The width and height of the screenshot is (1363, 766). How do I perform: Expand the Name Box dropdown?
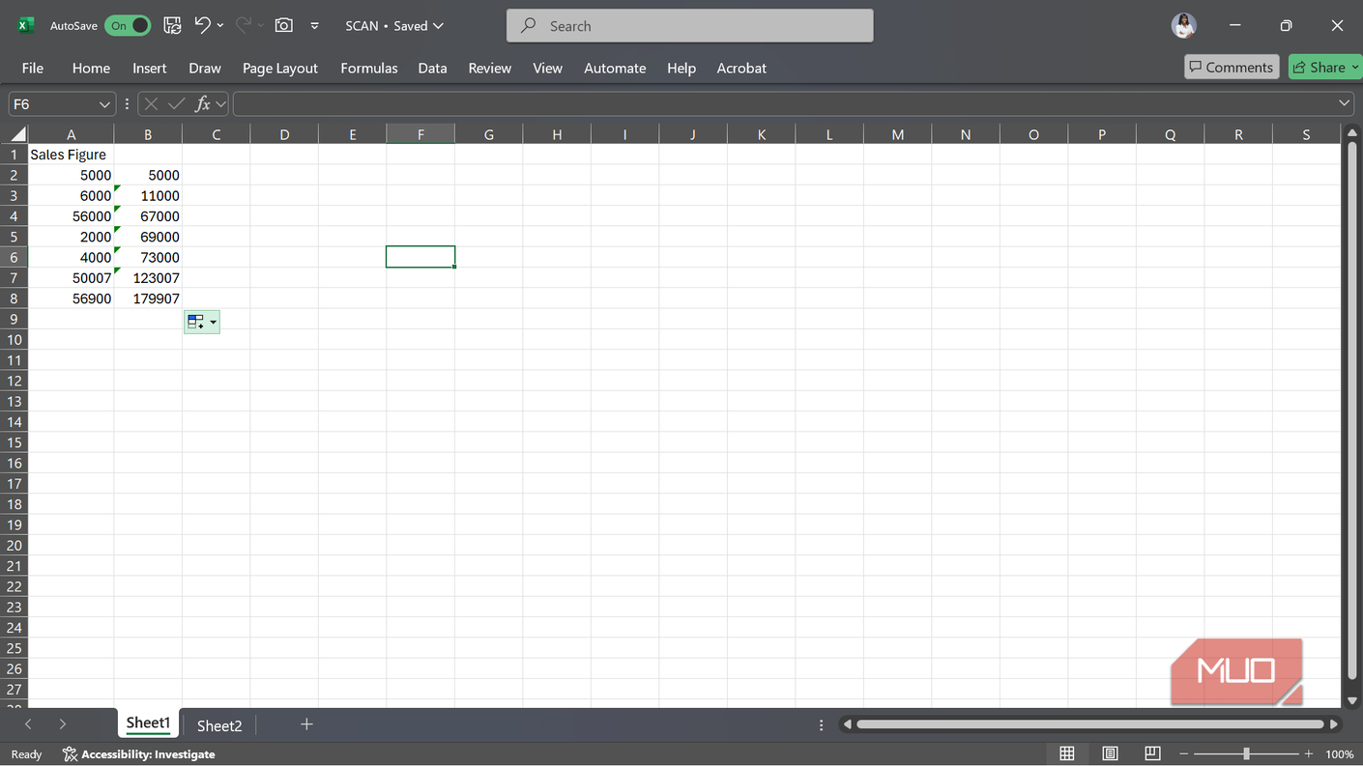(104, 103)
